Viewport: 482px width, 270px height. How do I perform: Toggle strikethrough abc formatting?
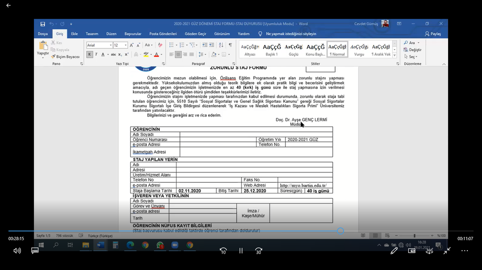[x=113, y=54]
